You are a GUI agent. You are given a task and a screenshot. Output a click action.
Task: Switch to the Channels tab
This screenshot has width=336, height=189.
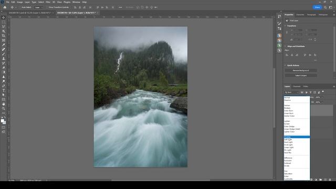(297, 86)
